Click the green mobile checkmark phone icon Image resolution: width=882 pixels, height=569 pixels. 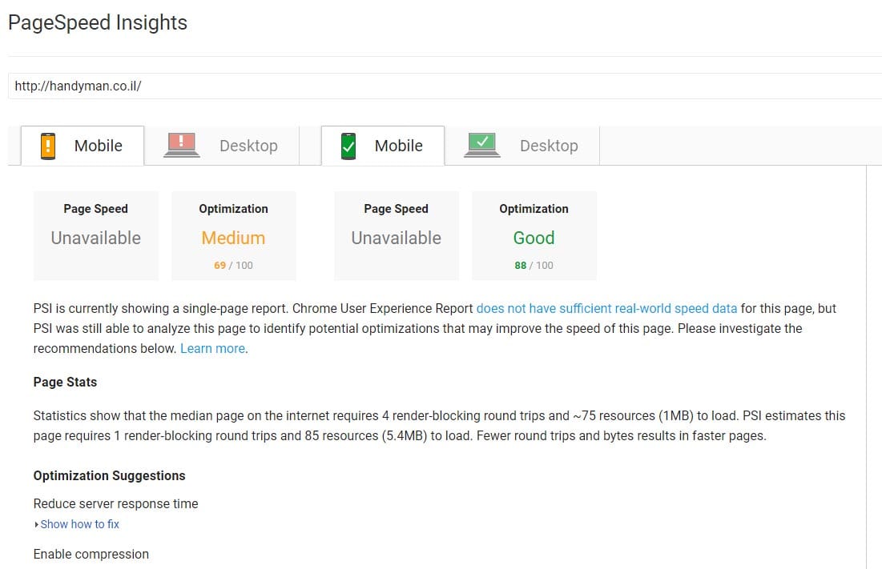pos(348,146)
